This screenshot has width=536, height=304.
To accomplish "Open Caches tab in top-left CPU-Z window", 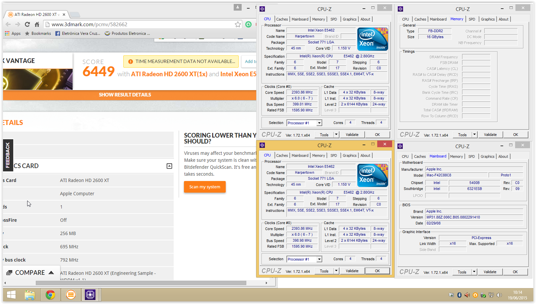I will 282,19.
